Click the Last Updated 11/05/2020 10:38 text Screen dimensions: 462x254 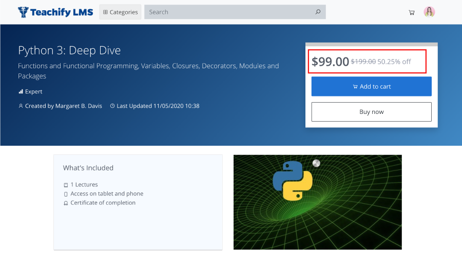(x=158, y=106)
